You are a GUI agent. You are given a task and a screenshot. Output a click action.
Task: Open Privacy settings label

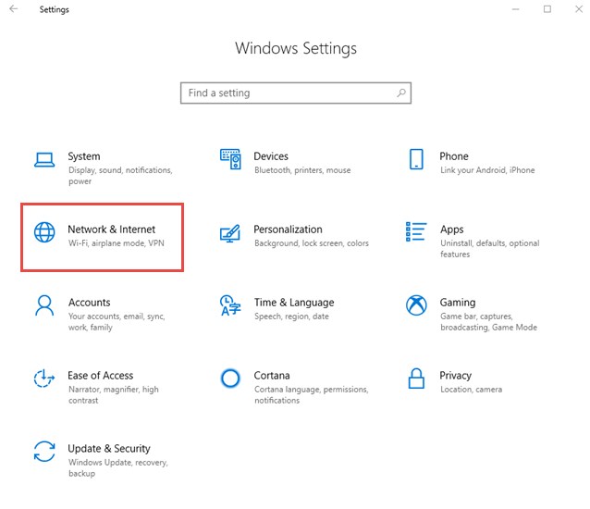(455, 376)
